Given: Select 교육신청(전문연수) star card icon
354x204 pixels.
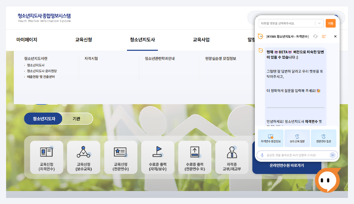Looking at the screenshot, I should click(120, 152).
